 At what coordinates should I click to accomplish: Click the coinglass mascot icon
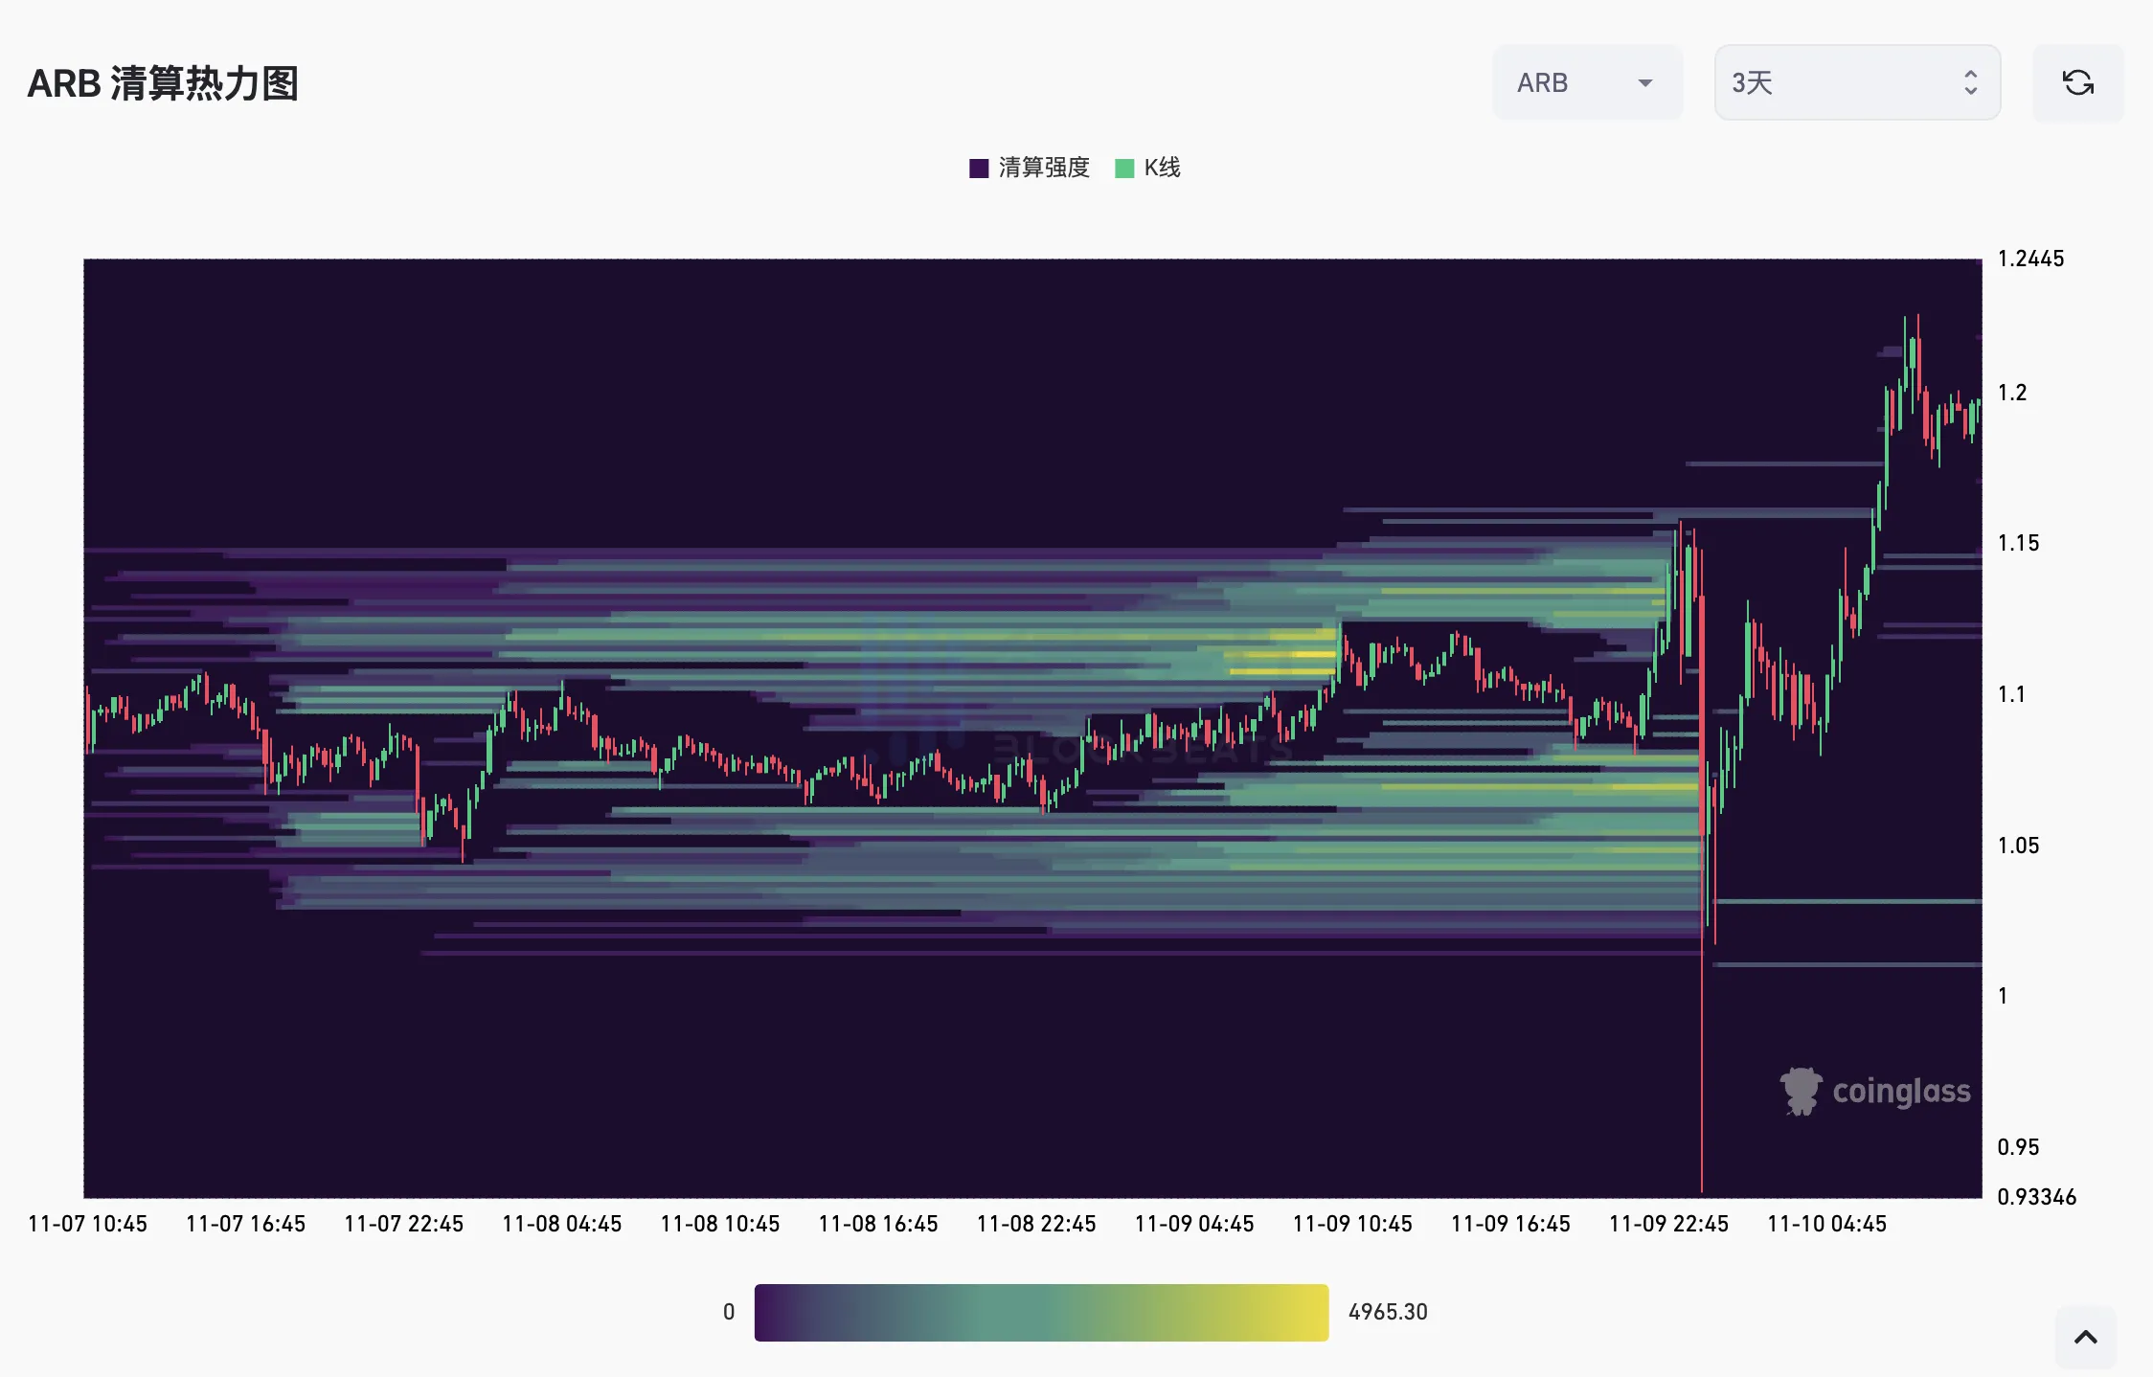tap(1801, 1091)
